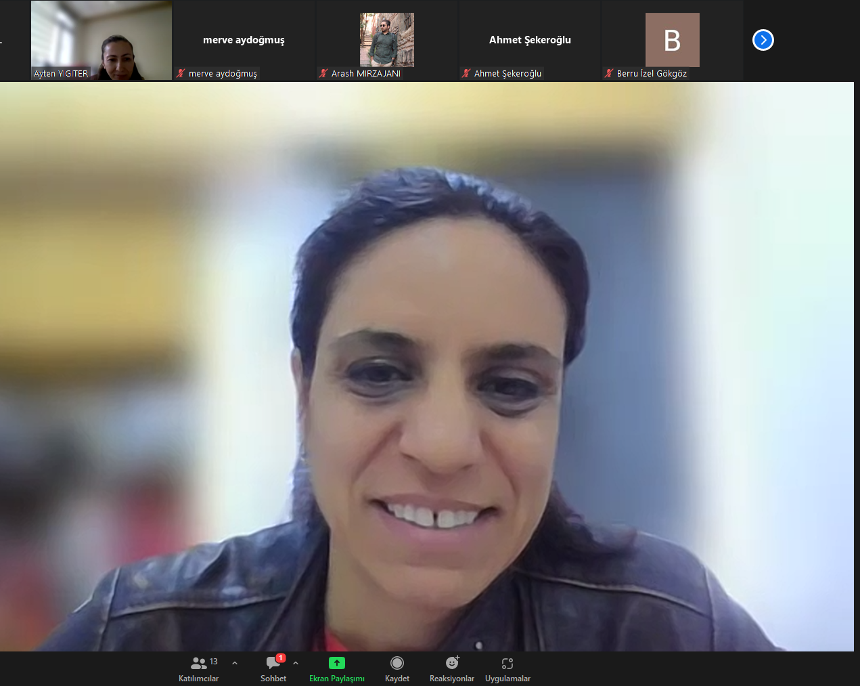Select Ayten YIGITER video thumbnail
Screen dimensions: 860x686
101,40
